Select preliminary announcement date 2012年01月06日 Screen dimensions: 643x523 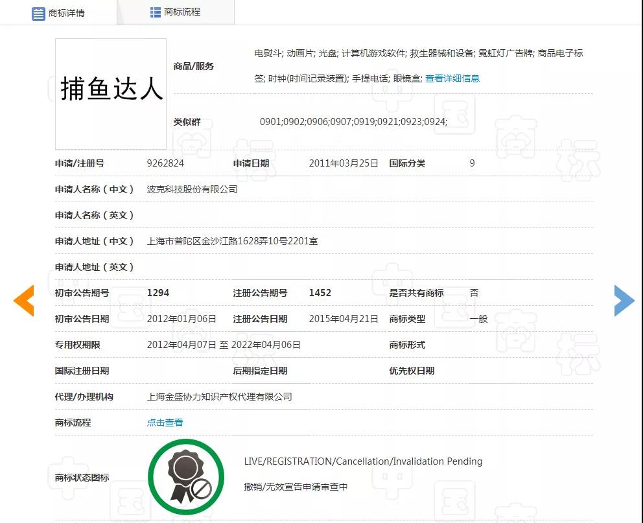pyautogui.click(x=181, y=318)
